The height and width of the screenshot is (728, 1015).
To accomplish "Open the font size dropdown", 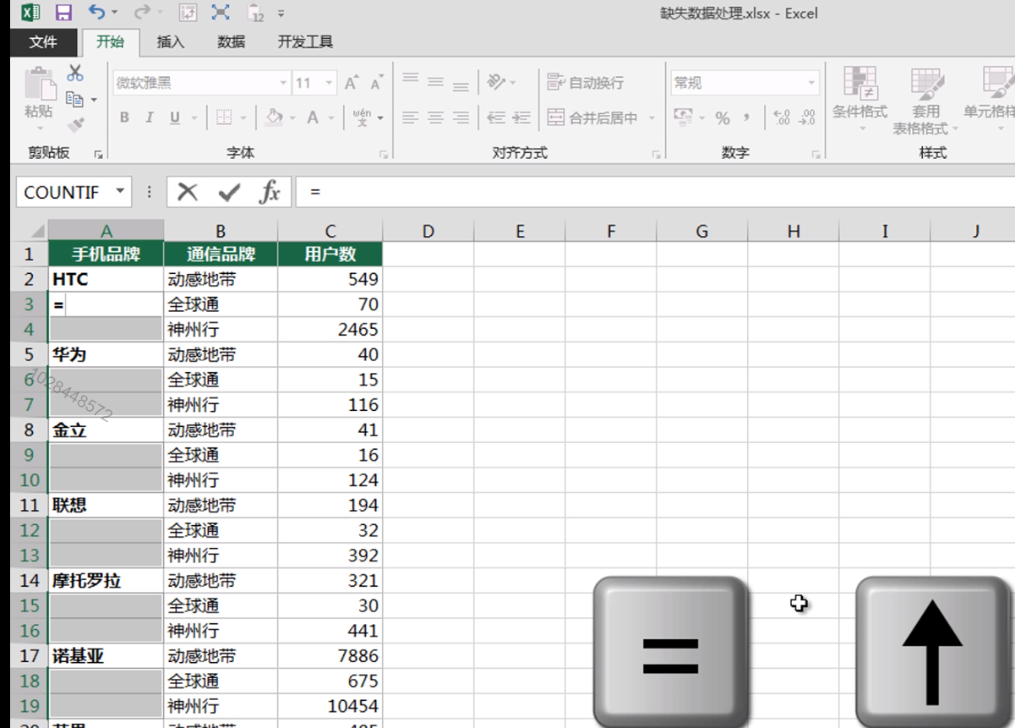I will 327,82.
